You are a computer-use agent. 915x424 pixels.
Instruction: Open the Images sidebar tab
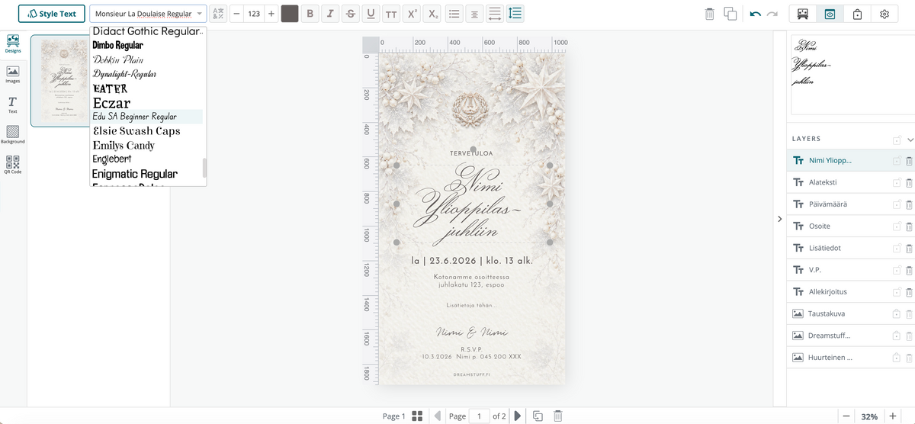click(x=13, y=74)
